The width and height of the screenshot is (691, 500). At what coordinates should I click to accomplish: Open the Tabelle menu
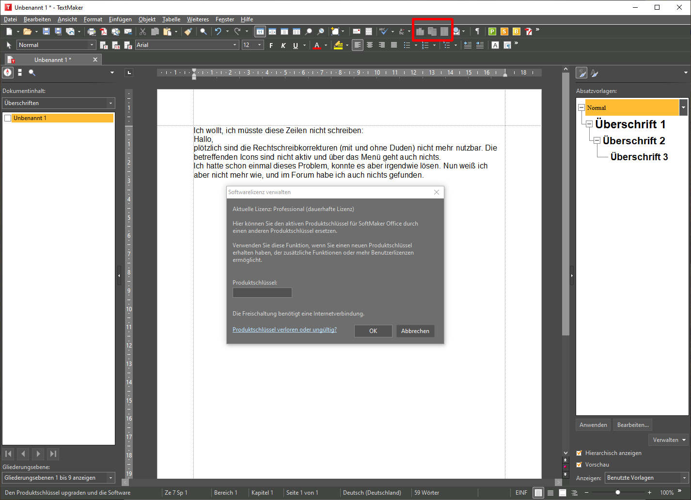(x=171, y=19)
